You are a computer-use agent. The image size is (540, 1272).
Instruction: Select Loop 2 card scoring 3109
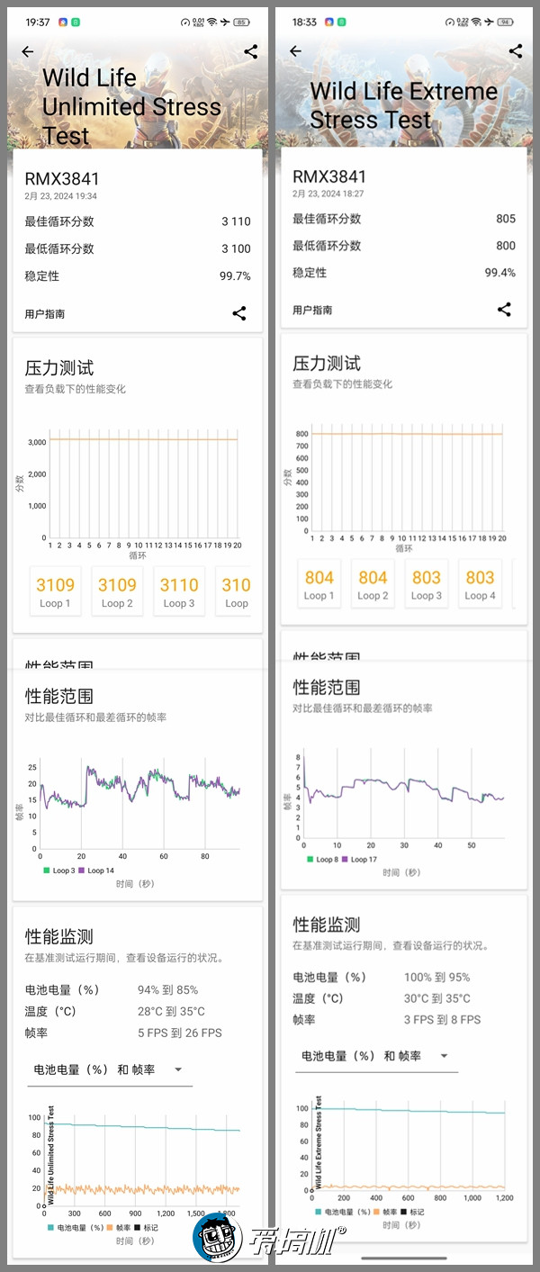117,591
